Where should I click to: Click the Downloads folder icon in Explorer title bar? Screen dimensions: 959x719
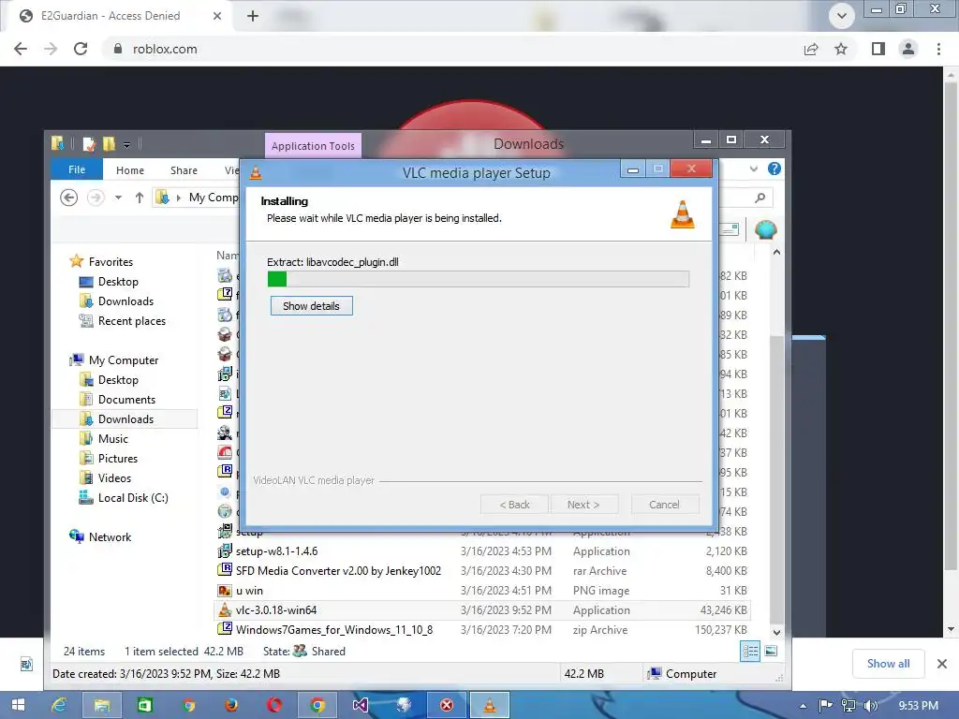[x=58, y=143]
